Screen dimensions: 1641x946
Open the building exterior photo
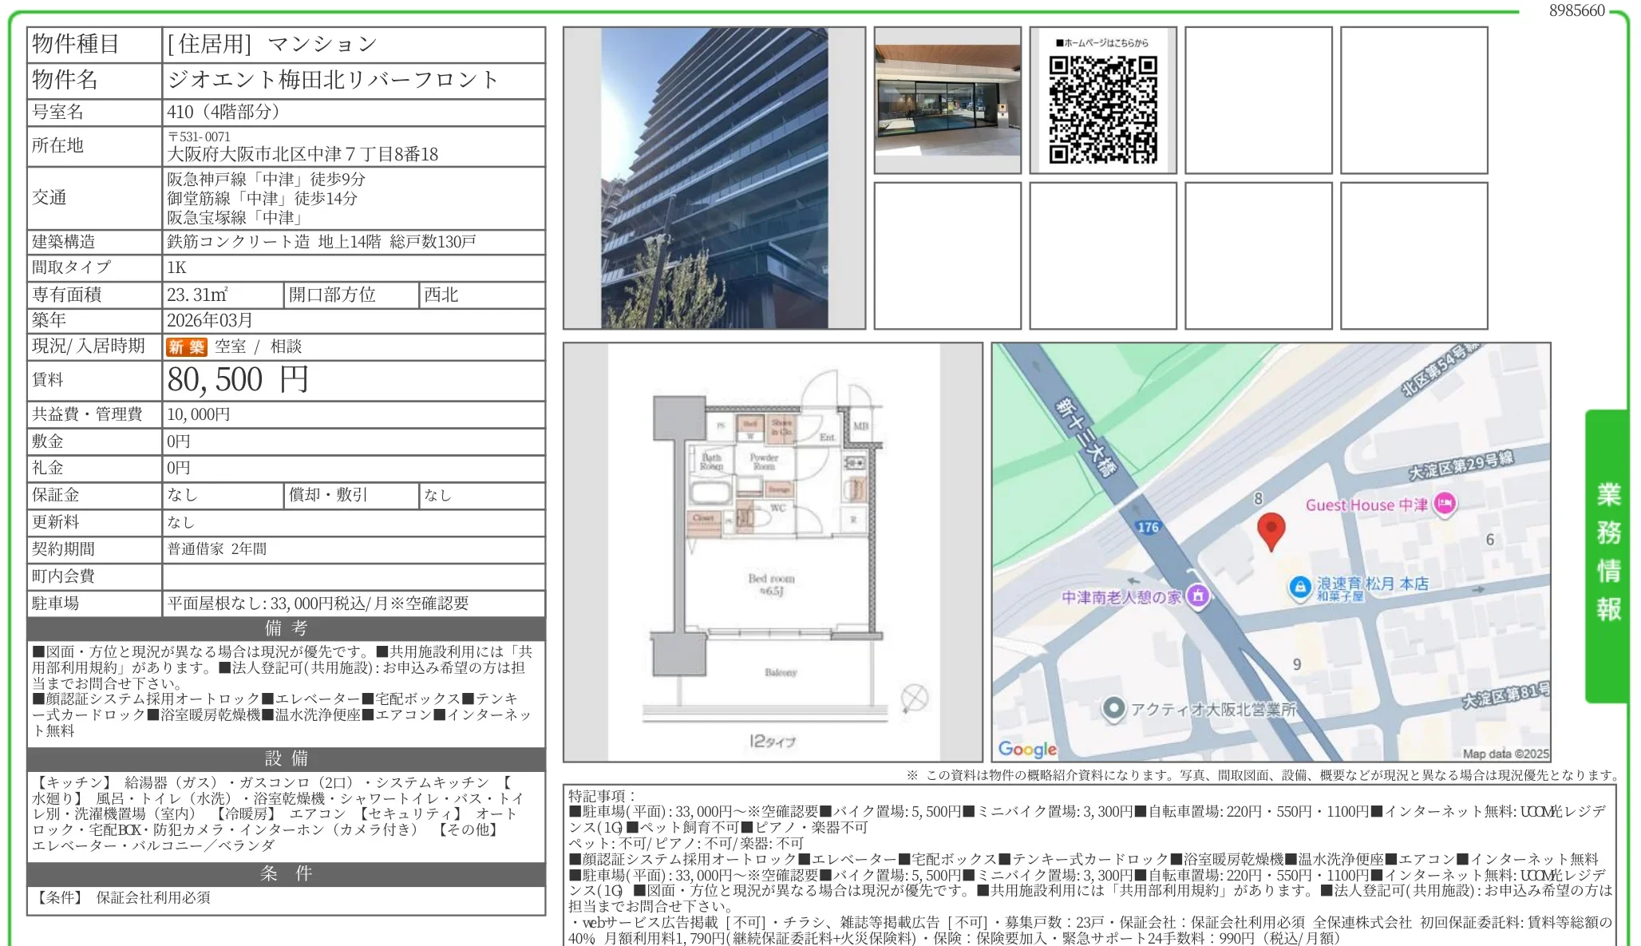pyautogui.click(x=714, y=178)
